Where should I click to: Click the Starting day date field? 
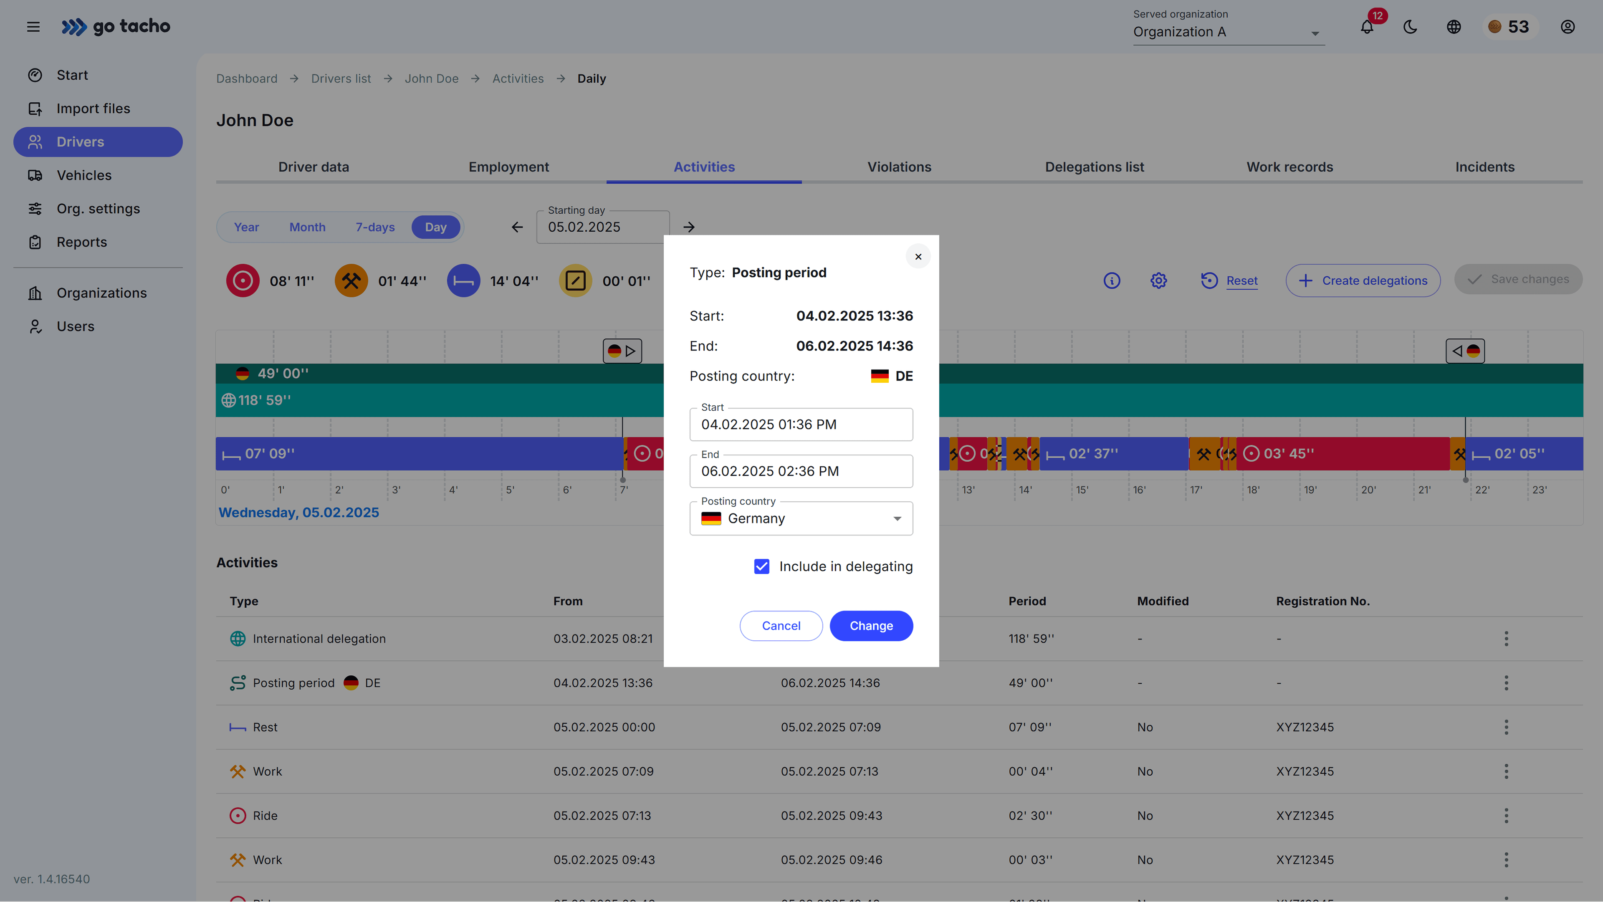click(601, 226)
